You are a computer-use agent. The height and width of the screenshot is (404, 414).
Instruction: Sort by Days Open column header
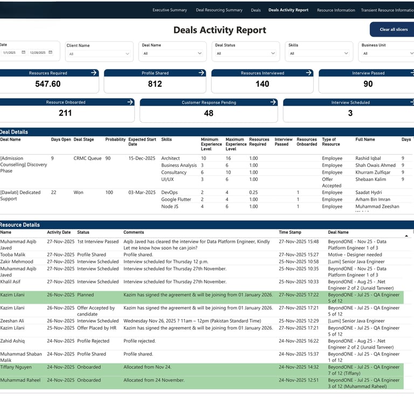coord(61,140)
